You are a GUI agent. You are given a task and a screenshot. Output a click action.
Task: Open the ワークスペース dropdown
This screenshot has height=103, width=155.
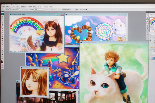pos(83,10)
